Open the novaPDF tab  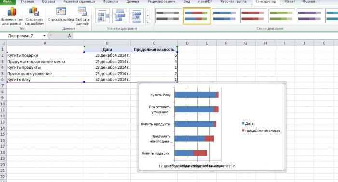pyautogui.click(x=205, y=2)
